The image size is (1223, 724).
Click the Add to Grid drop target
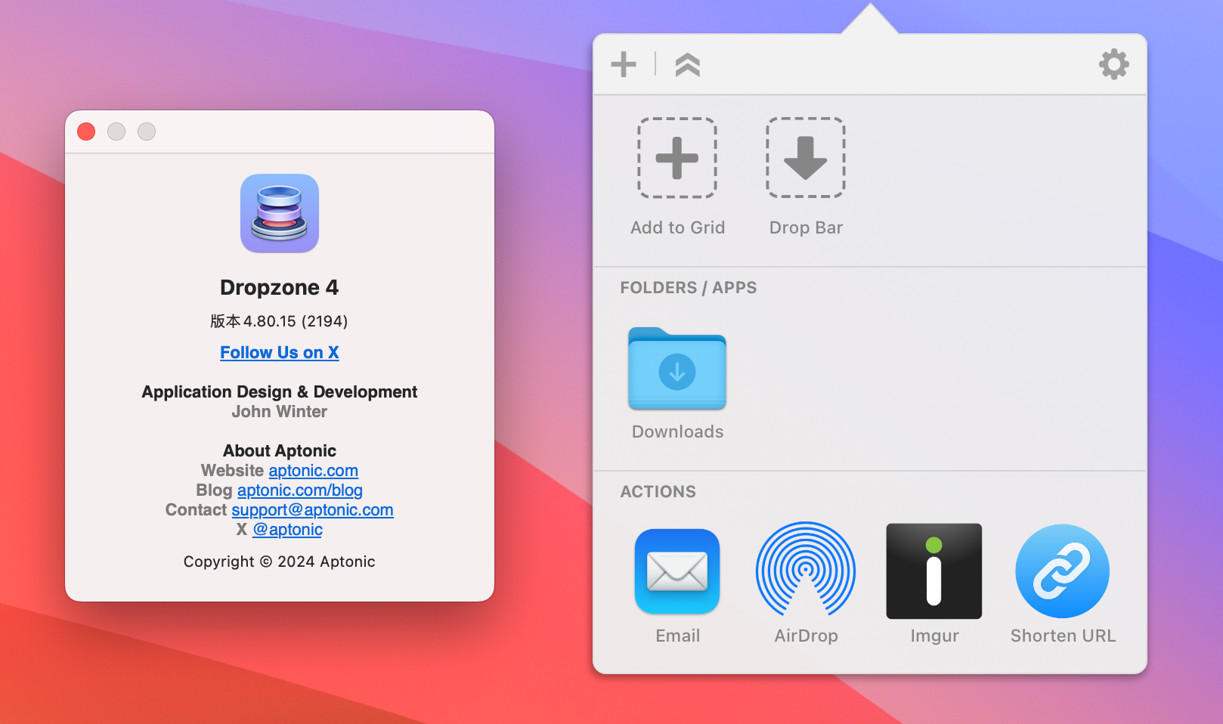(x=677, y=158)
